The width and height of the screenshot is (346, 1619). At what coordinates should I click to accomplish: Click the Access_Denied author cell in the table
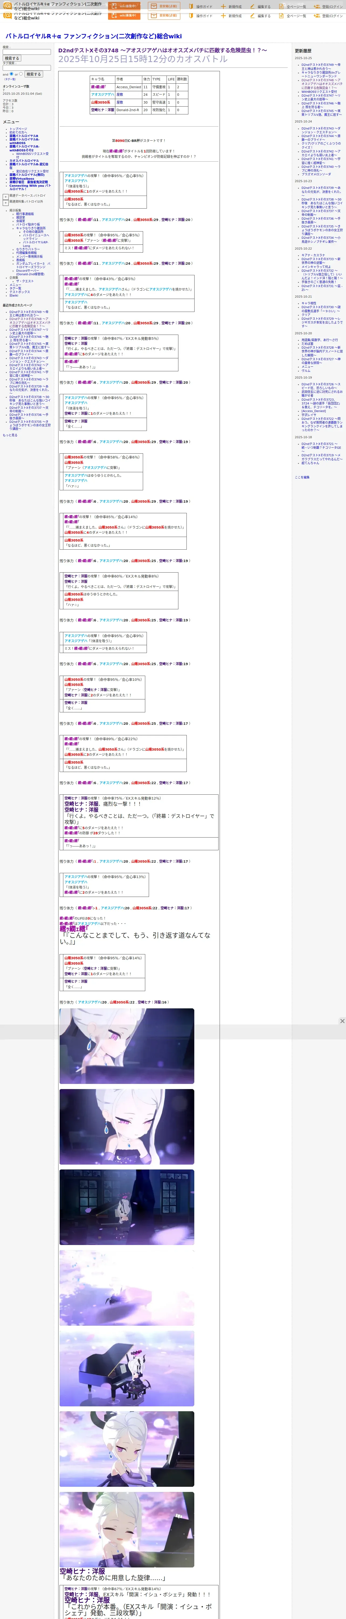point(129,87)
